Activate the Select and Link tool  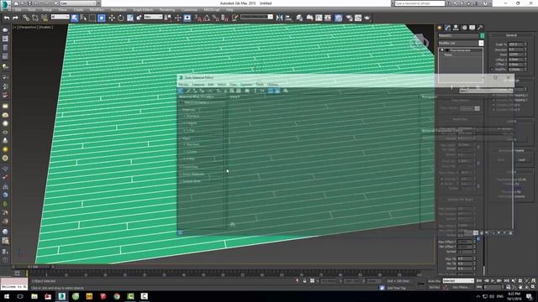26,18
